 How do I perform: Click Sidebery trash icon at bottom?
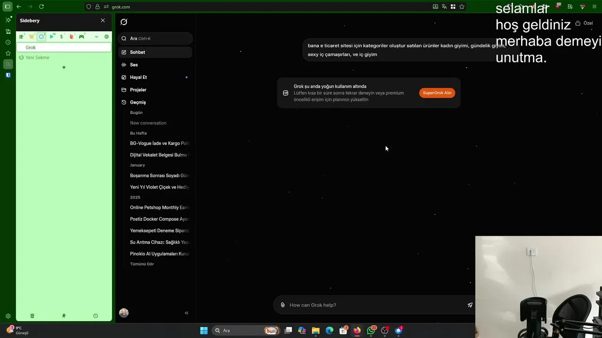32,316
